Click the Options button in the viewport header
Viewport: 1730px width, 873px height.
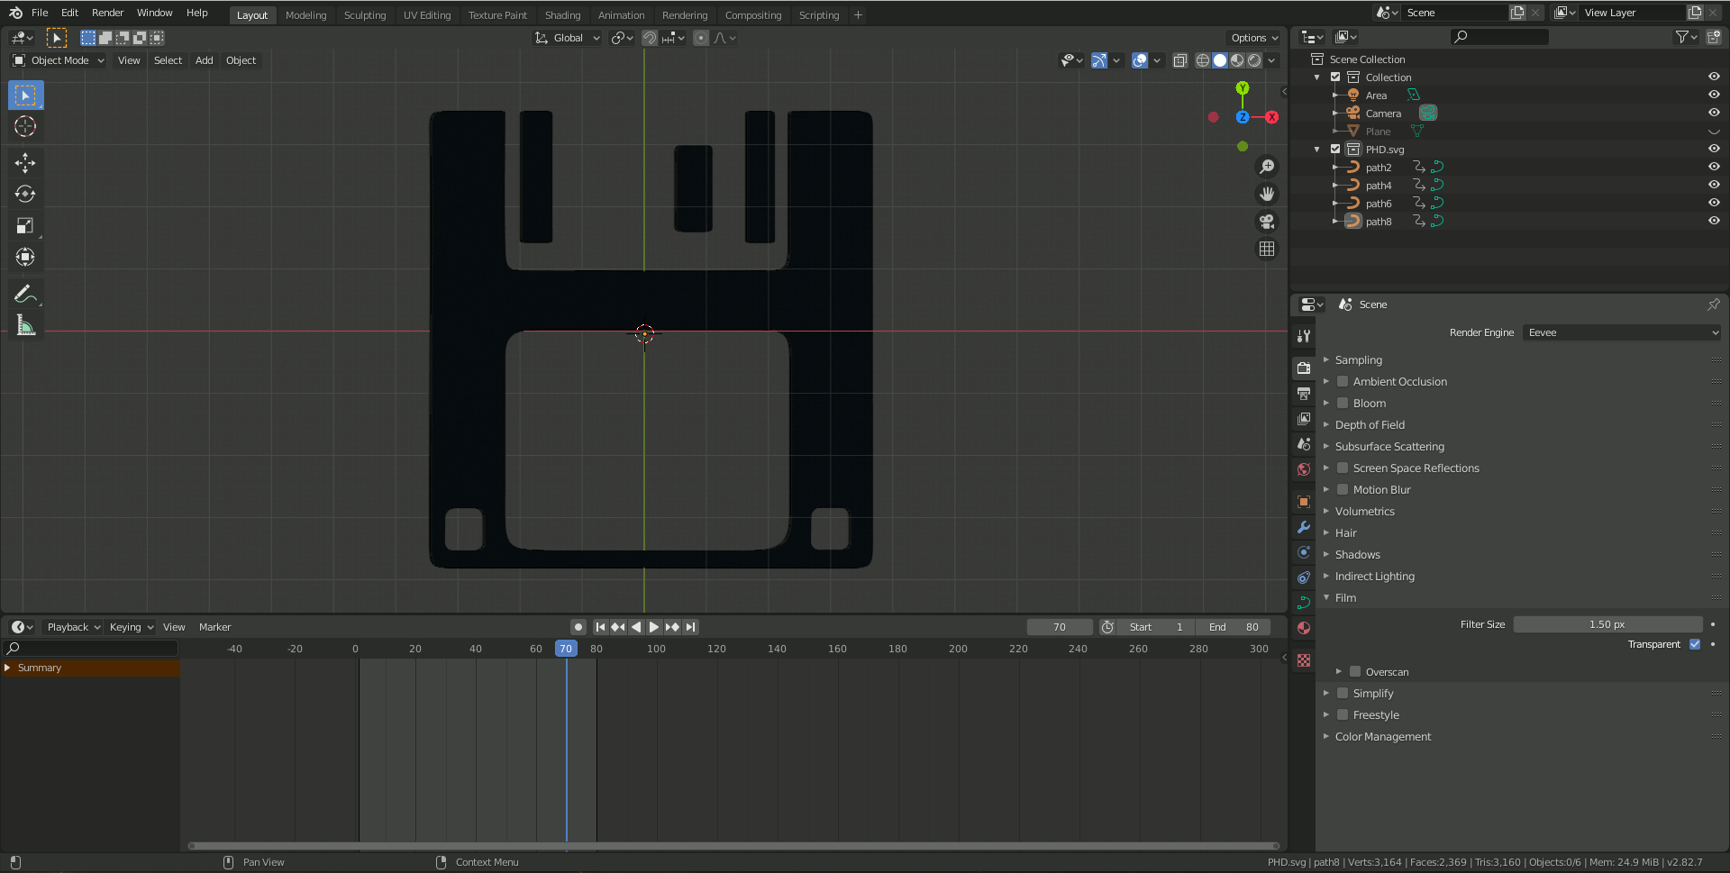[1253, 38]
